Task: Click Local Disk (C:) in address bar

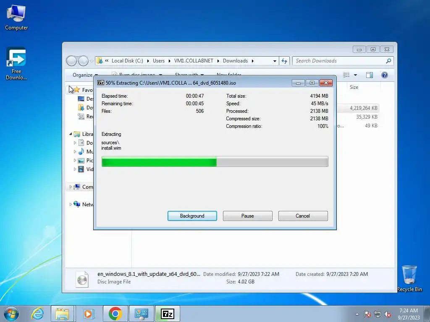Action: click(127, 61)
